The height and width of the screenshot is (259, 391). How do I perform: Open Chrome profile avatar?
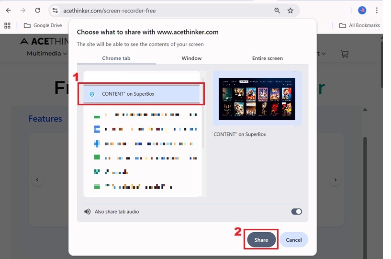[x=362, y=11]
